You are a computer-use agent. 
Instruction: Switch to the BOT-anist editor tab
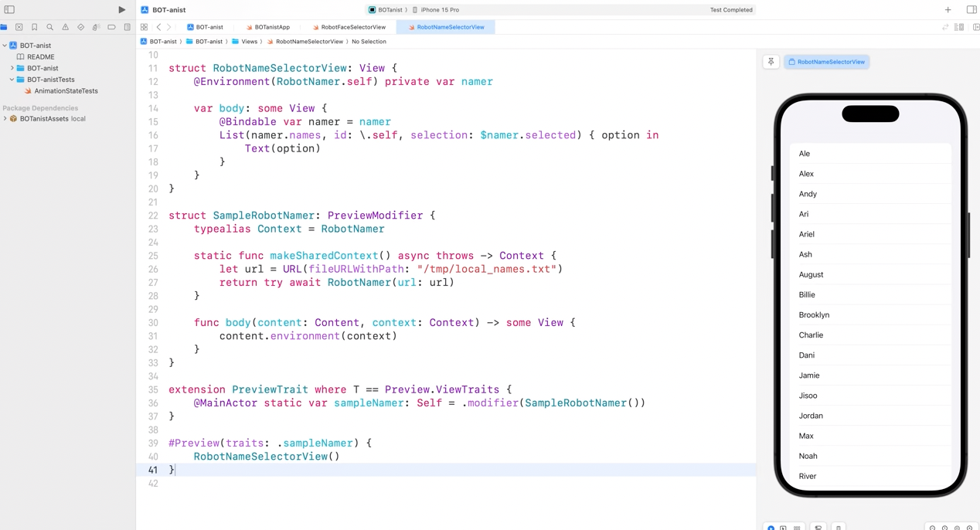(x=205, y=27)
